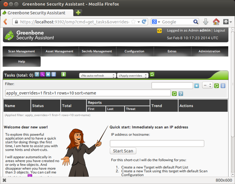Viewport: 235px width, 184px height.
Task: Open new tab plus button
Action: tap(78, 13)
